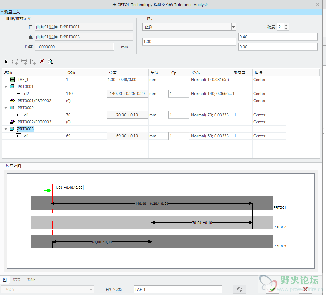Image resolution: width=326 pixels, height=295 pixels.
Task: Increase the 精度 precision value
Action: (286, 25)
